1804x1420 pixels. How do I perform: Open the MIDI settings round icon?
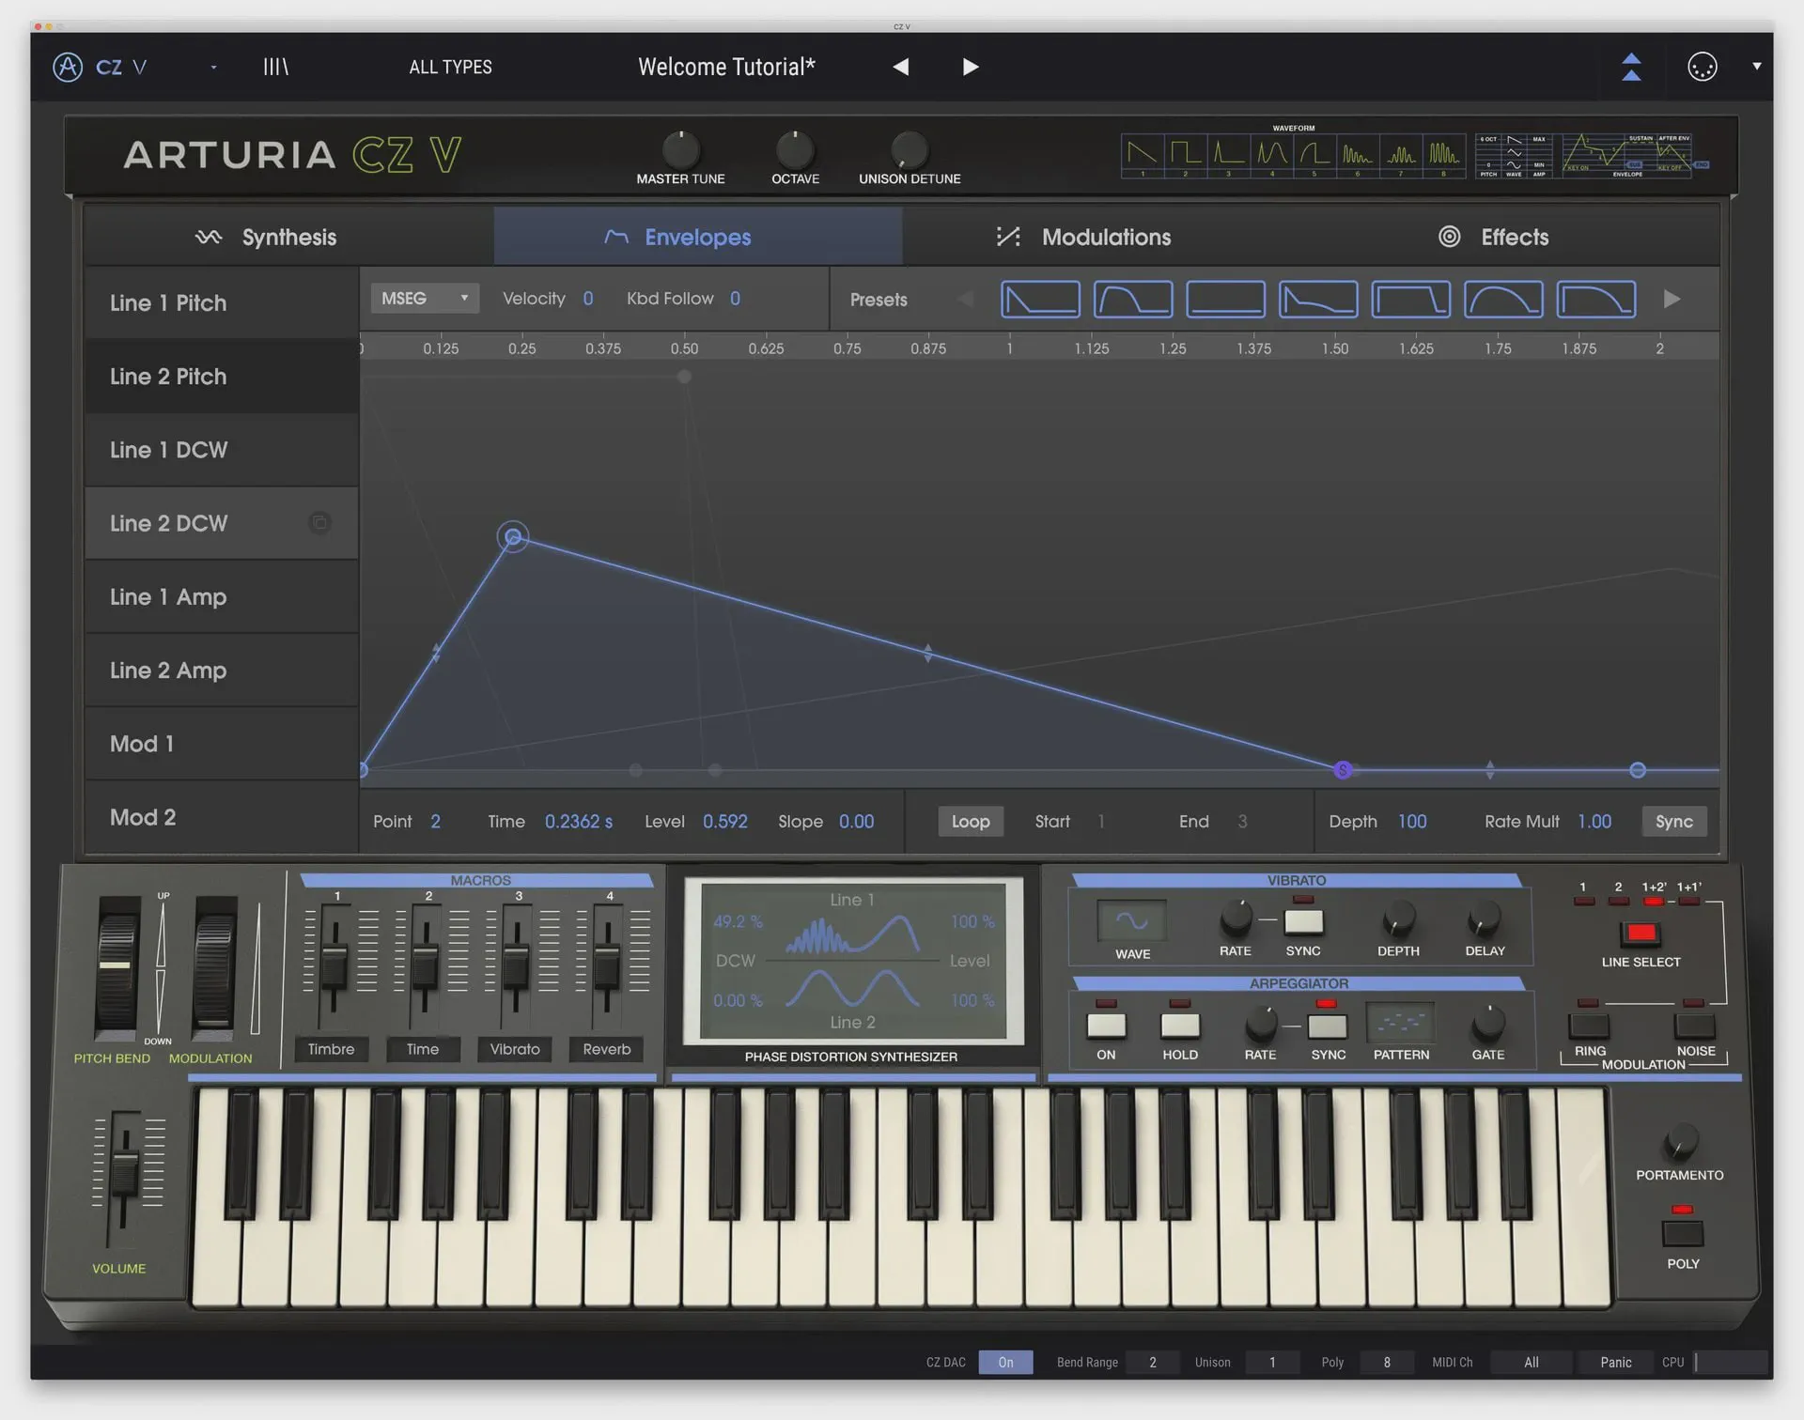[x=1702, y=67]
